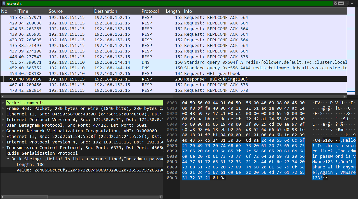Screen dimensions: 358x199
Task: Select packet 473 at time 42.282914
Action: tap(174, 90)
